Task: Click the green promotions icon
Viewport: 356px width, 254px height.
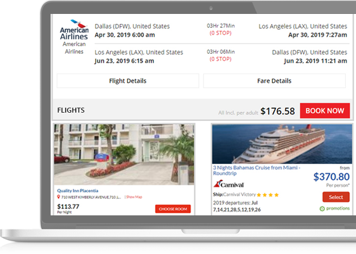Action: 322,208
